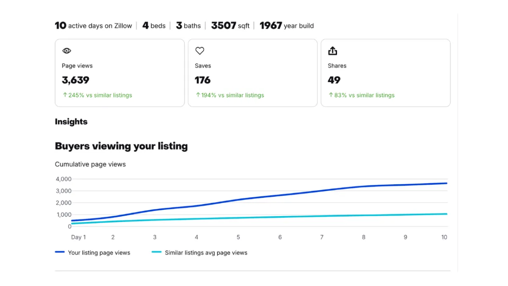
Task: Select the 3,639 page views number
Action: 76,80
